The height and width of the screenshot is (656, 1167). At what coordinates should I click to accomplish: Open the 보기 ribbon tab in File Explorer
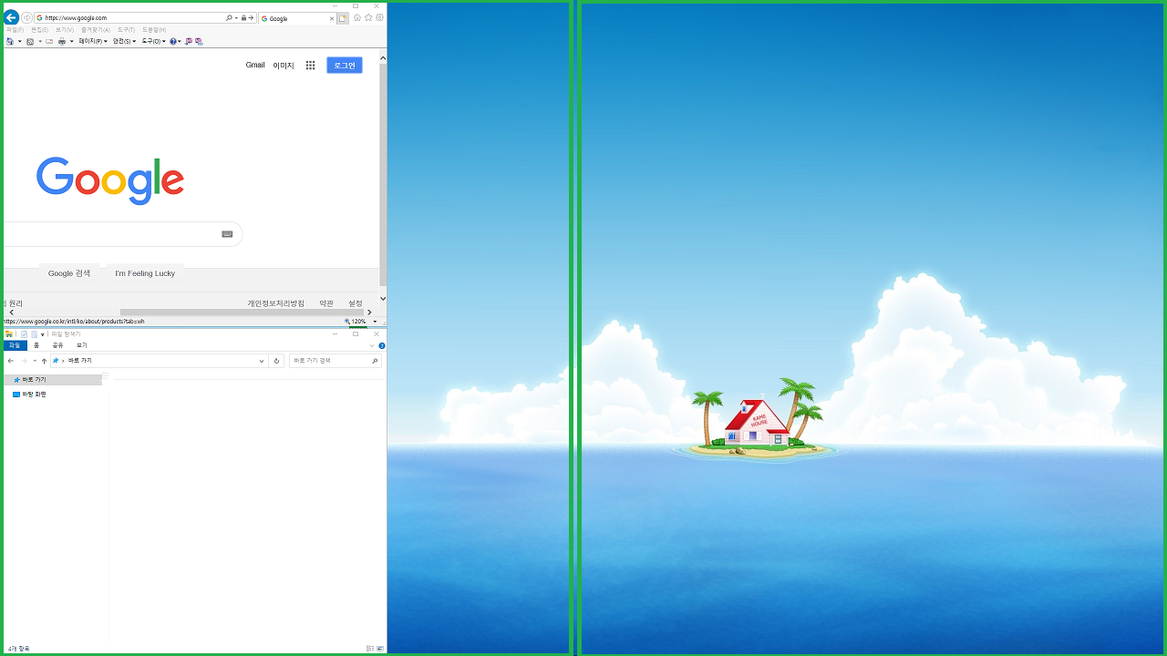pos(81,345)
